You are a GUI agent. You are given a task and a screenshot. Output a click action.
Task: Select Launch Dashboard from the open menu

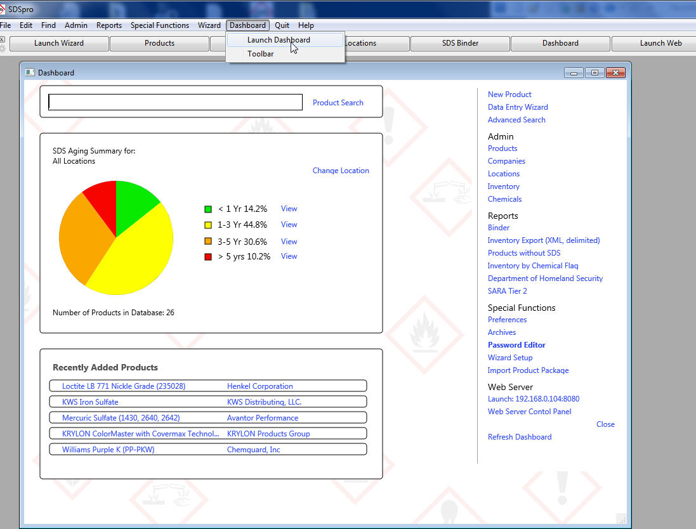pyautogui.click(x=279, y=39)
